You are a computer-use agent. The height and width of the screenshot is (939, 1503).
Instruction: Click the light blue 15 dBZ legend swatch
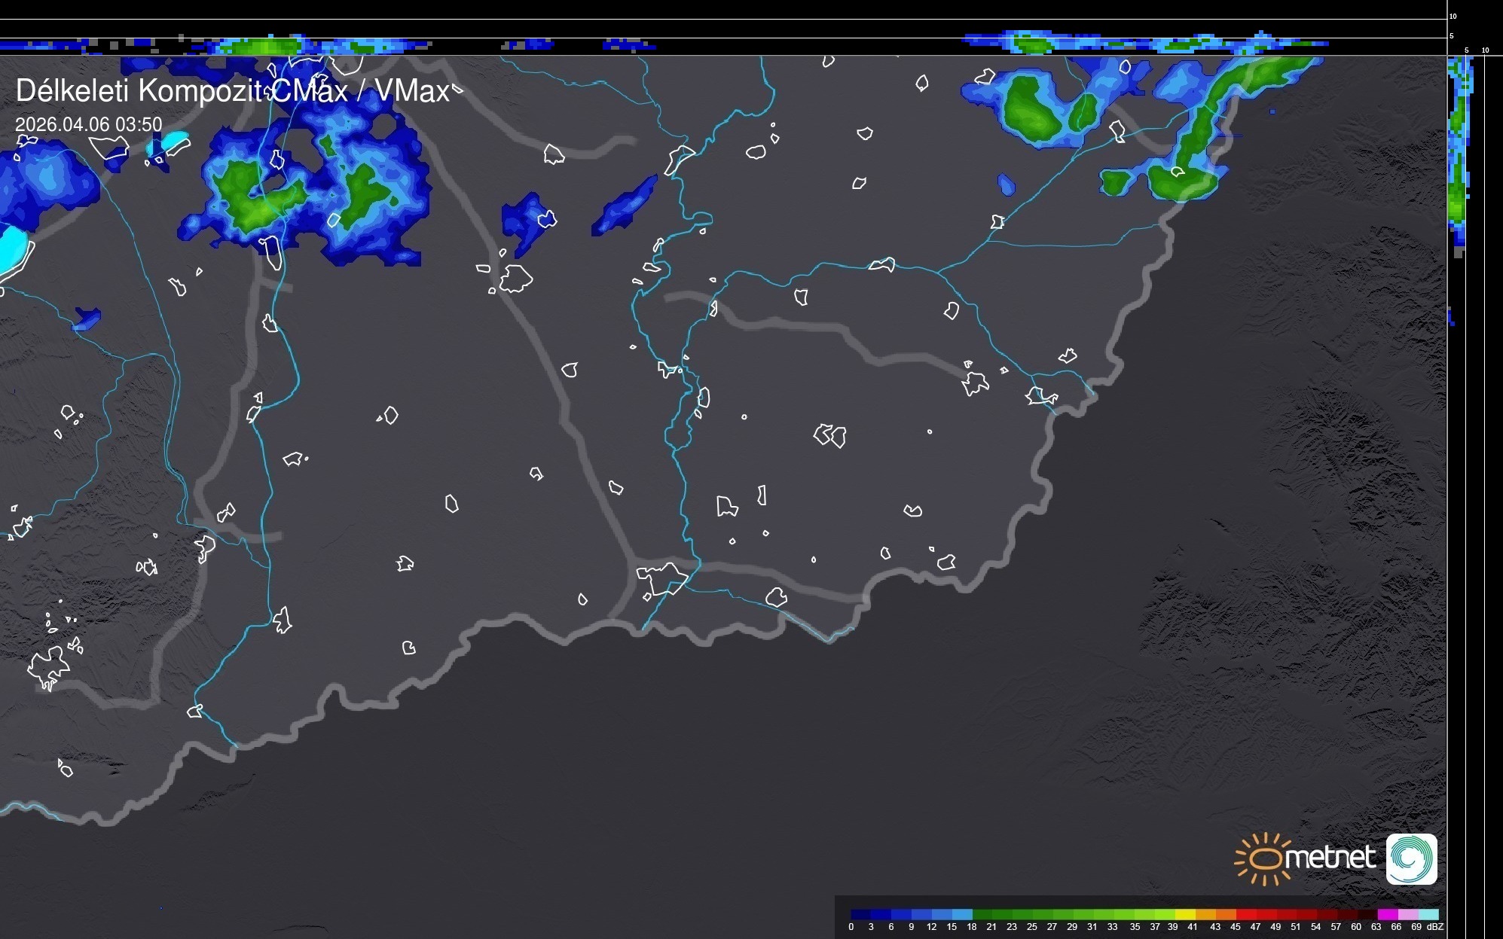(x=962, y=915)
